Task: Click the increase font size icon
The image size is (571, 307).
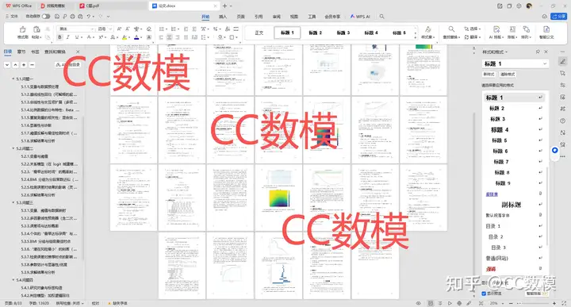Action: (119, 29)
